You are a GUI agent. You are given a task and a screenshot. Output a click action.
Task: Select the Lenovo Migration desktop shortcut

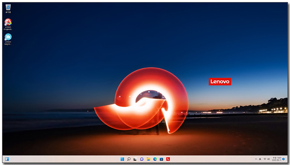coord(8,39)
